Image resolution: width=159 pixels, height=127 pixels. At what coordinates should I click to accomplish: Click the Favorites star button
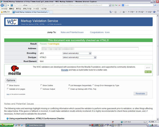click(x=5, y=12)
